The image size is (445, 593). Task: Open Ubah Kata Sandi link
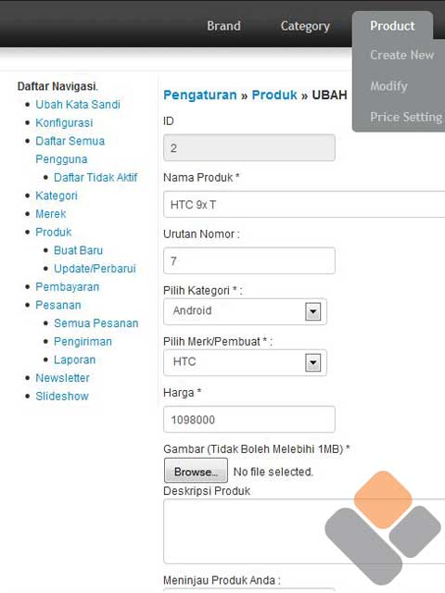78,105
